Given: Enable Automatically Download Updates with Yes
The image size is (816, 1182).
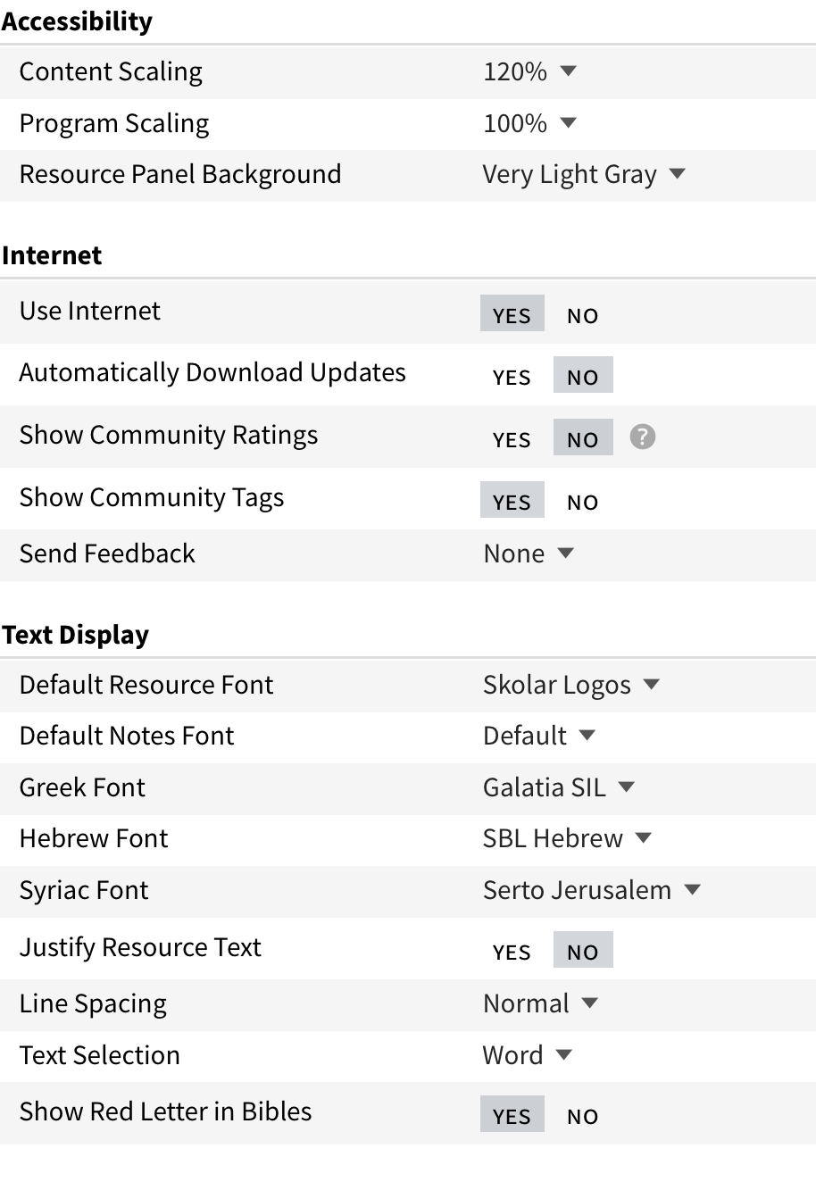Looking at the screenshot, I should pos(512,377).
